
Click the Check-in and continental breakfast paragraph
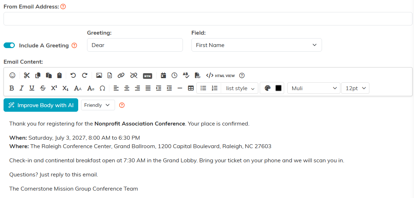[x=177, y=161]
